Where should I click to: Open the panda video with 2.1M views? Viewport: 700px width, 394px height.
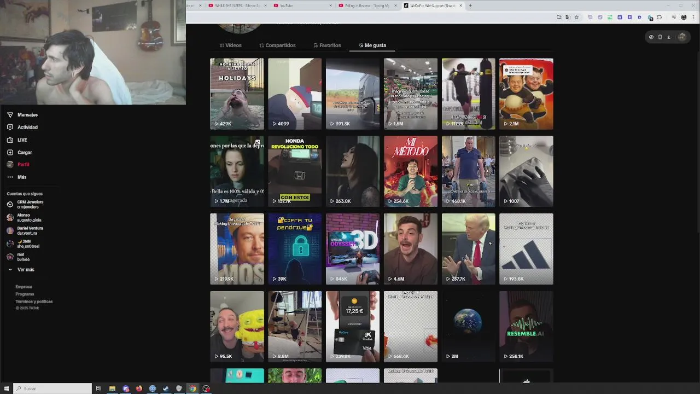pos(526,94)
